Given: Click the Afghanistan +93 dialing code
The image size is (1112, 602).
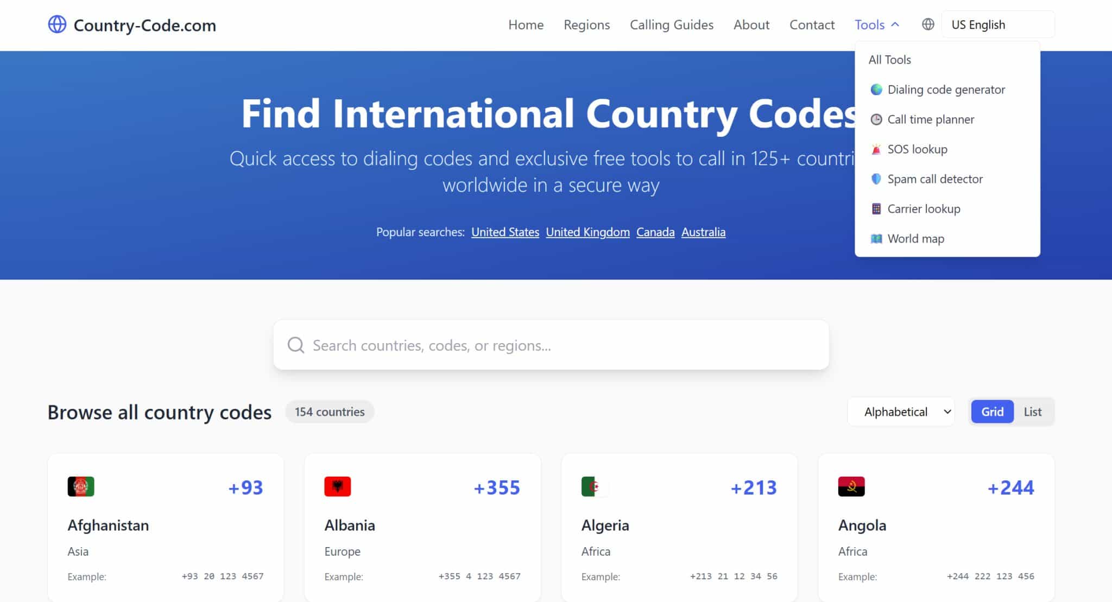Looking at the screenshot, I should pyautogui.click(x=245, y=487).
